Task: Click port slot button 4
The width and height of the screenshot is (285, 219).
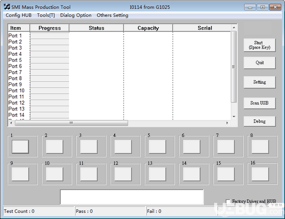Action: (123, 147)
